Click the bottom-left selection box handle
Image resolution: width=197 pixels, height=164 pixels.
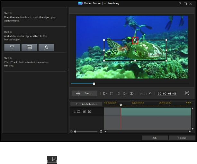(x=104, y=61)
